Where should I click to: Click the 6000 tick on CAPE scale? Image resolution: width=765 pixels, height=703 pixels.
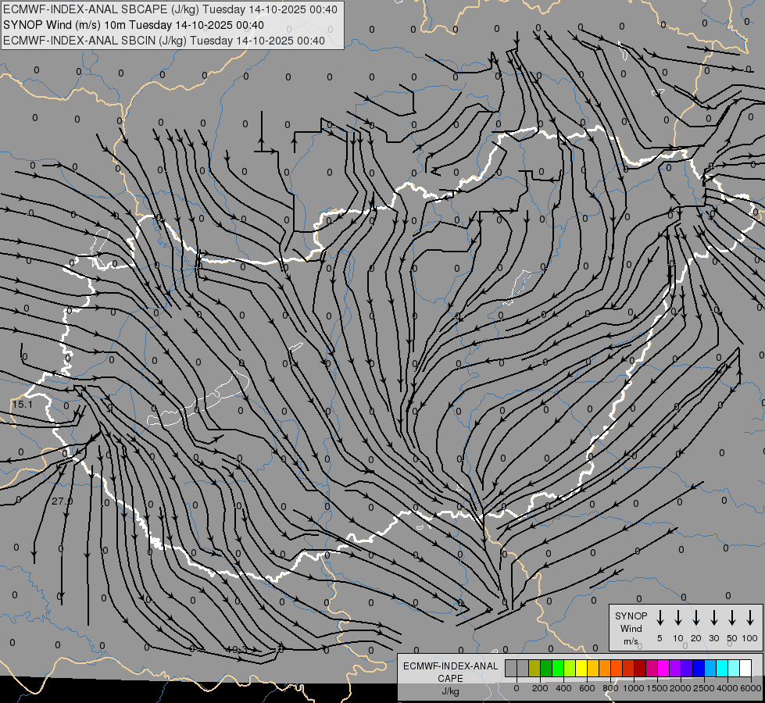751,688
